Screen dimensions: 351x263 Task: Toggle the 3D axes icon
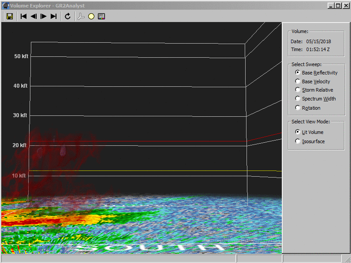tap(81, 16)
